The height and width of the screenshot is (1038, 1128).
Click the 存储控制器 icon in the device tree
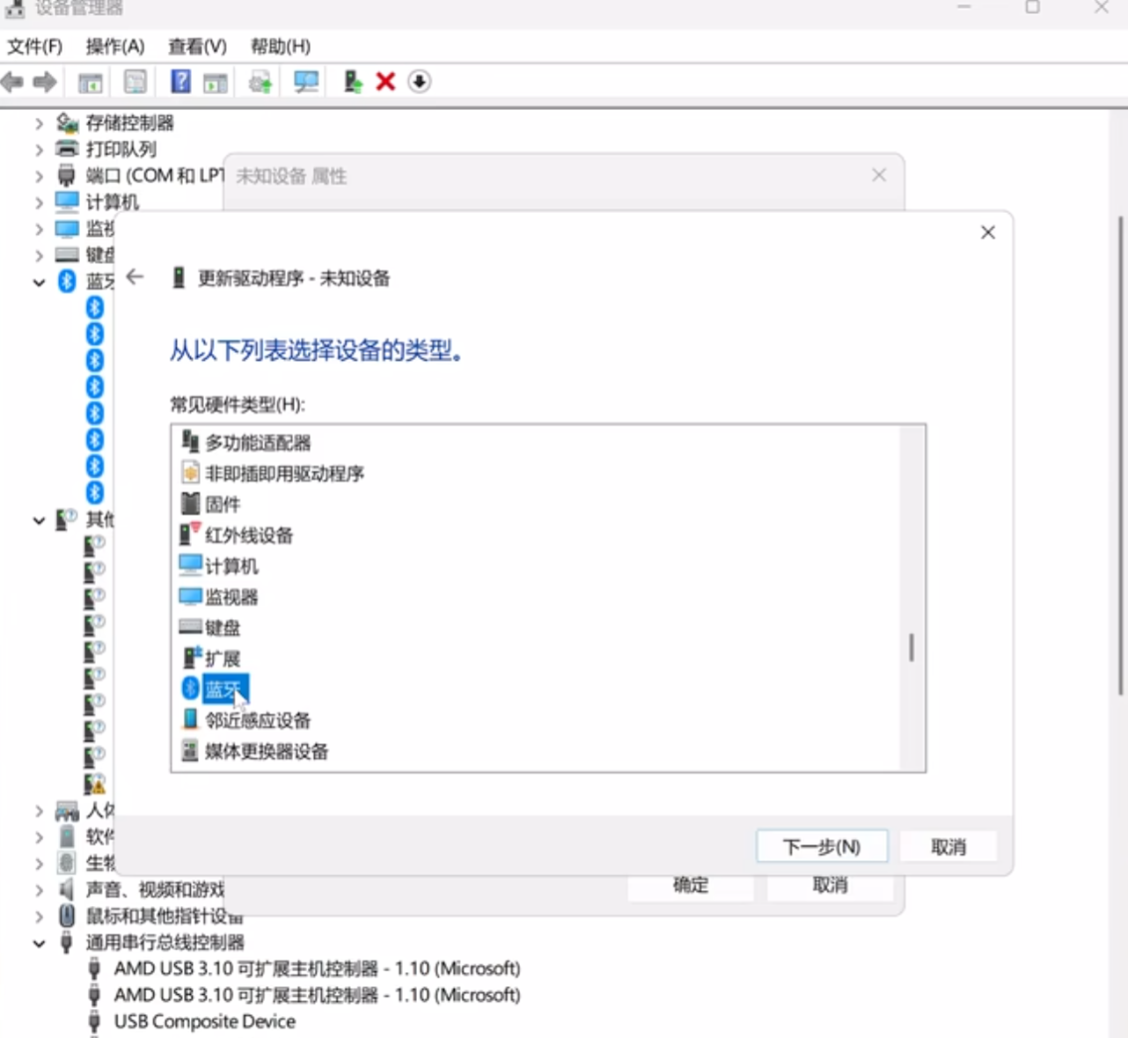coord(67,122)
